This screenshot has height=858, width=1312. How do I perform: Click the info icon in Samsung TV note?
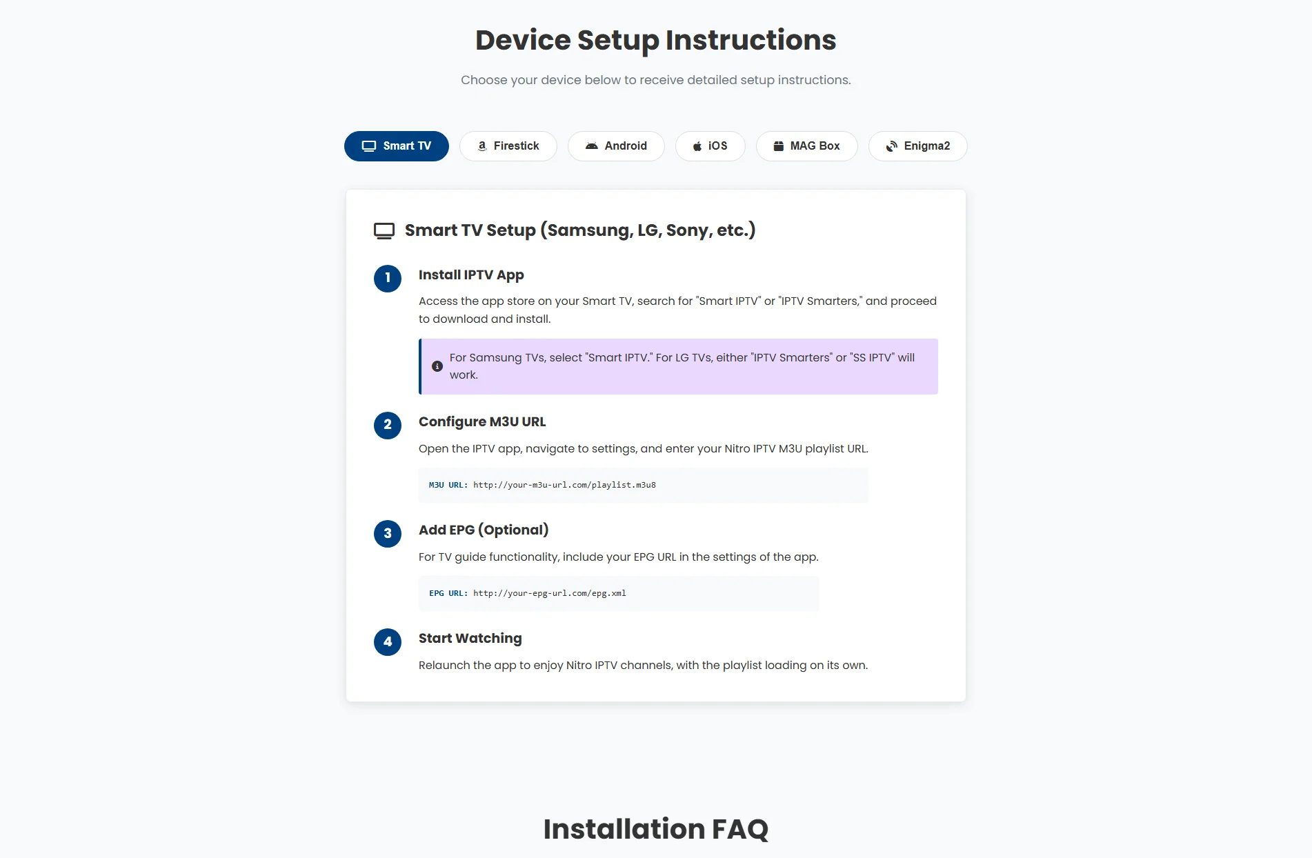pos(437,366)
